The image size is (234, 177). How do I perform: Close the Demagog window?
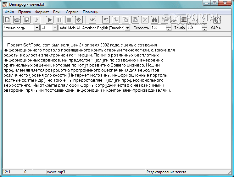point(225,3)
